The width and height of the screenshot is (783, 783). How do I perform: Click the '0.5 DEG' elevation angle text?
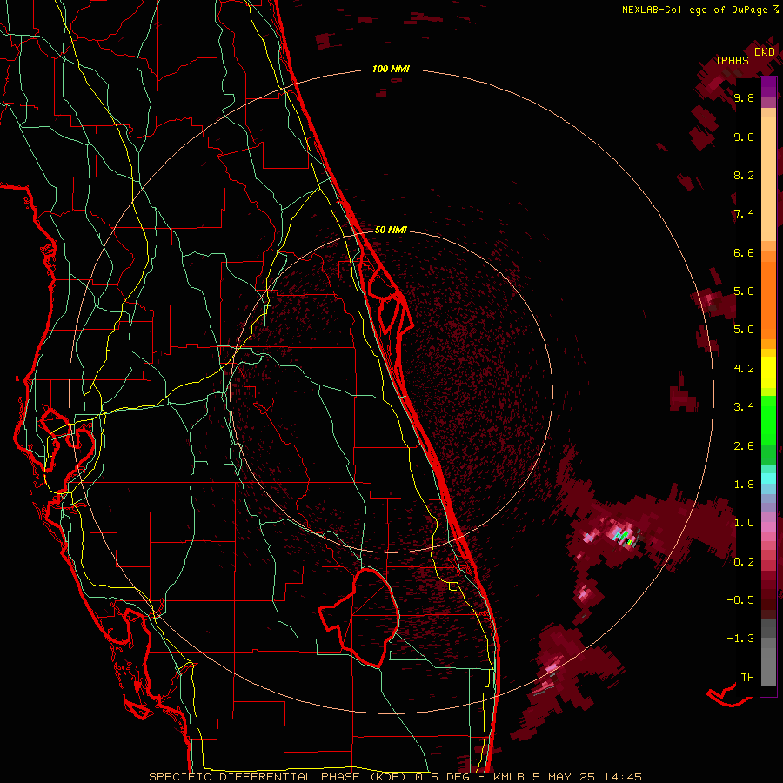[443, 777]
